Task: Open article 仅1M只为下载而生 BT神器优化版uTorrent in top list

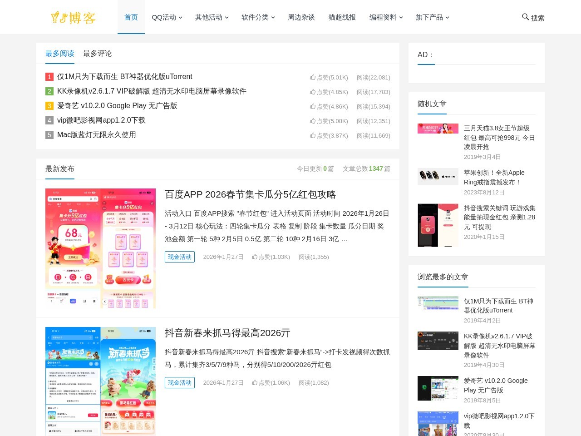Action: point(124,77)
